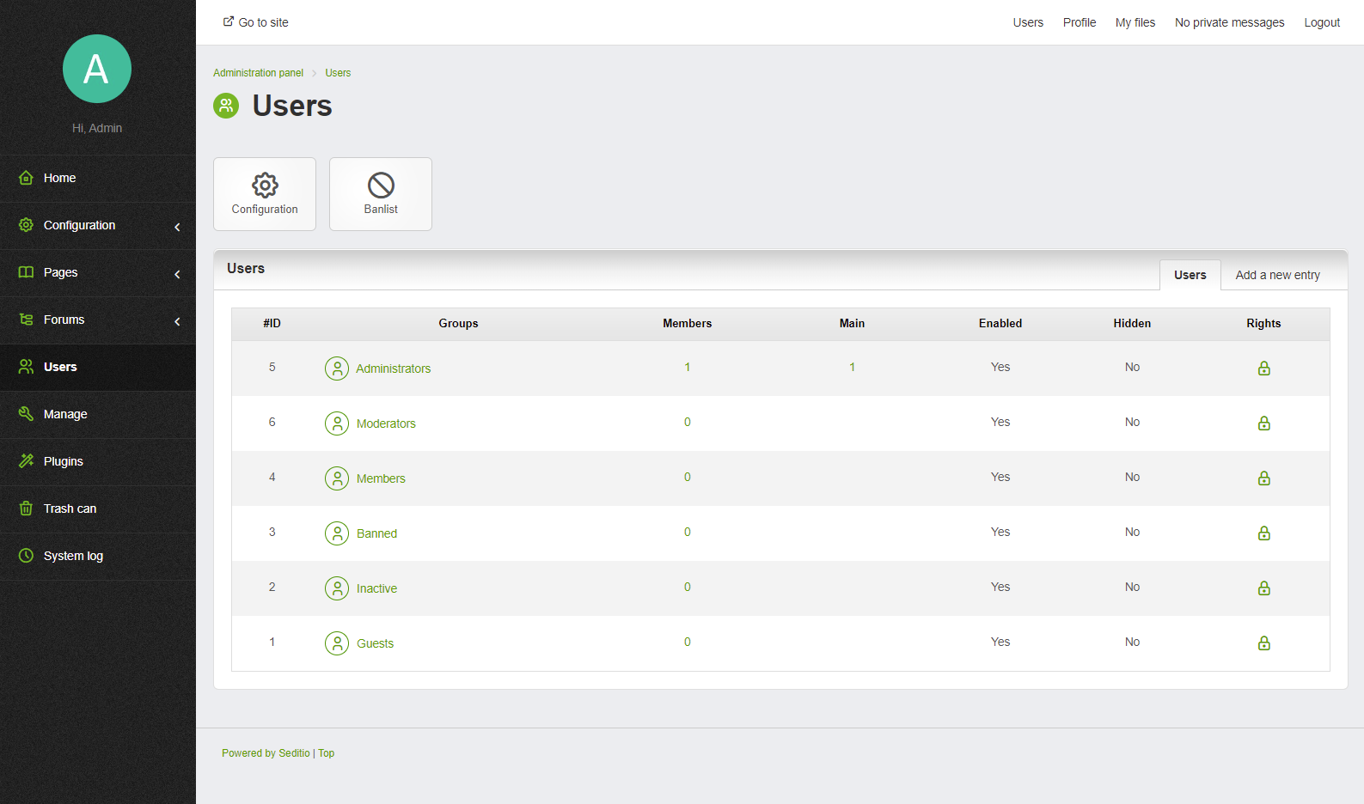Click Powered by Seditio footer link

tap(266, 753)
